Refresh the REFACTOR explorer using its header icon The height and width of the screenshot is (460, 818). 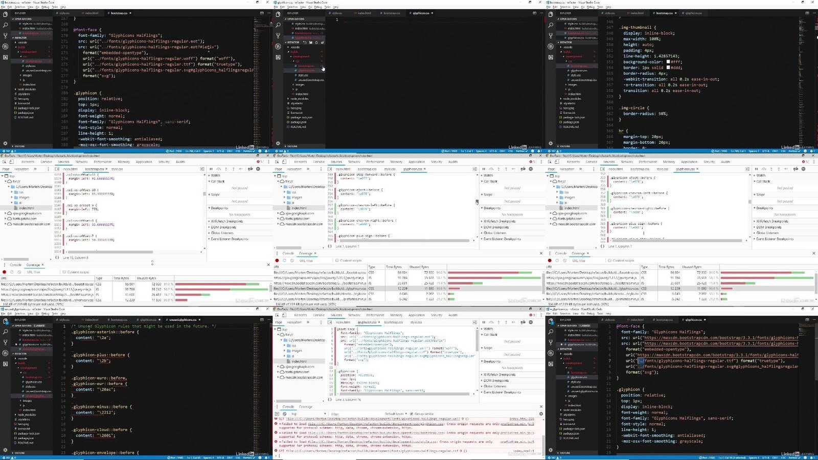(x=316, y=42)
